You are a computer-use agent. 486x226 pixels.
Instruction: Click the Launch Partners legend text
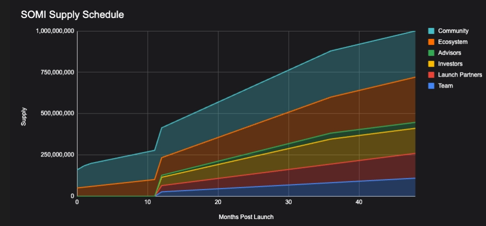[459, 75]
